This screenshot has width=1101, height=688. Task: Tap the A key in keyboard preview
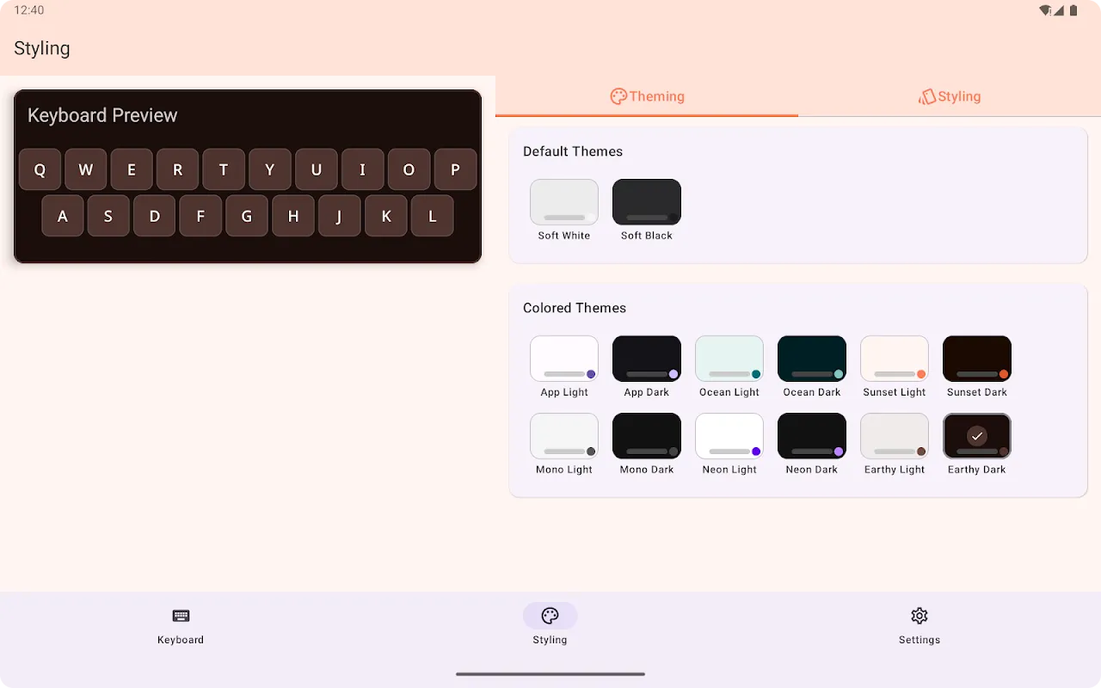click(63, 216)
